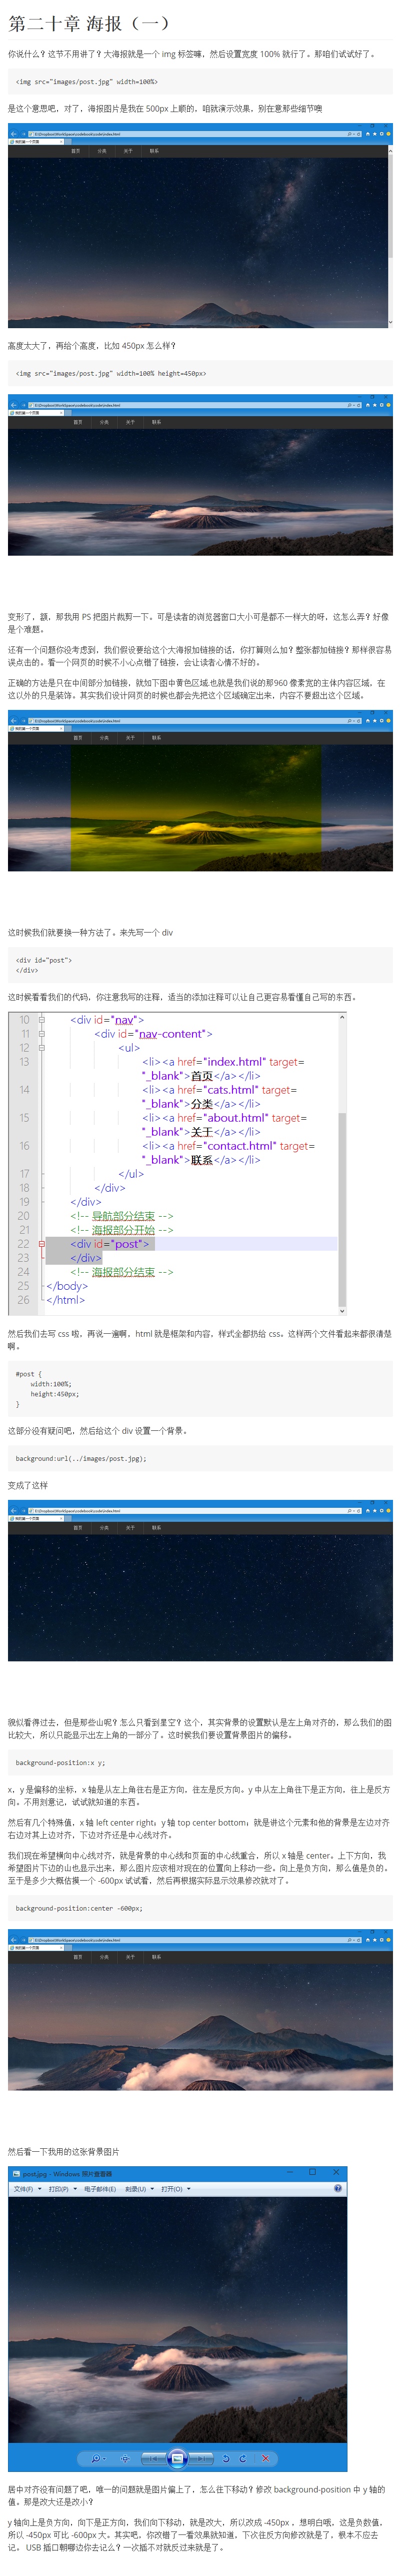Rotate image counterclockwise in photo viewer
The width and height of the screenshot is (400, 2576).
click(227, 2458)
